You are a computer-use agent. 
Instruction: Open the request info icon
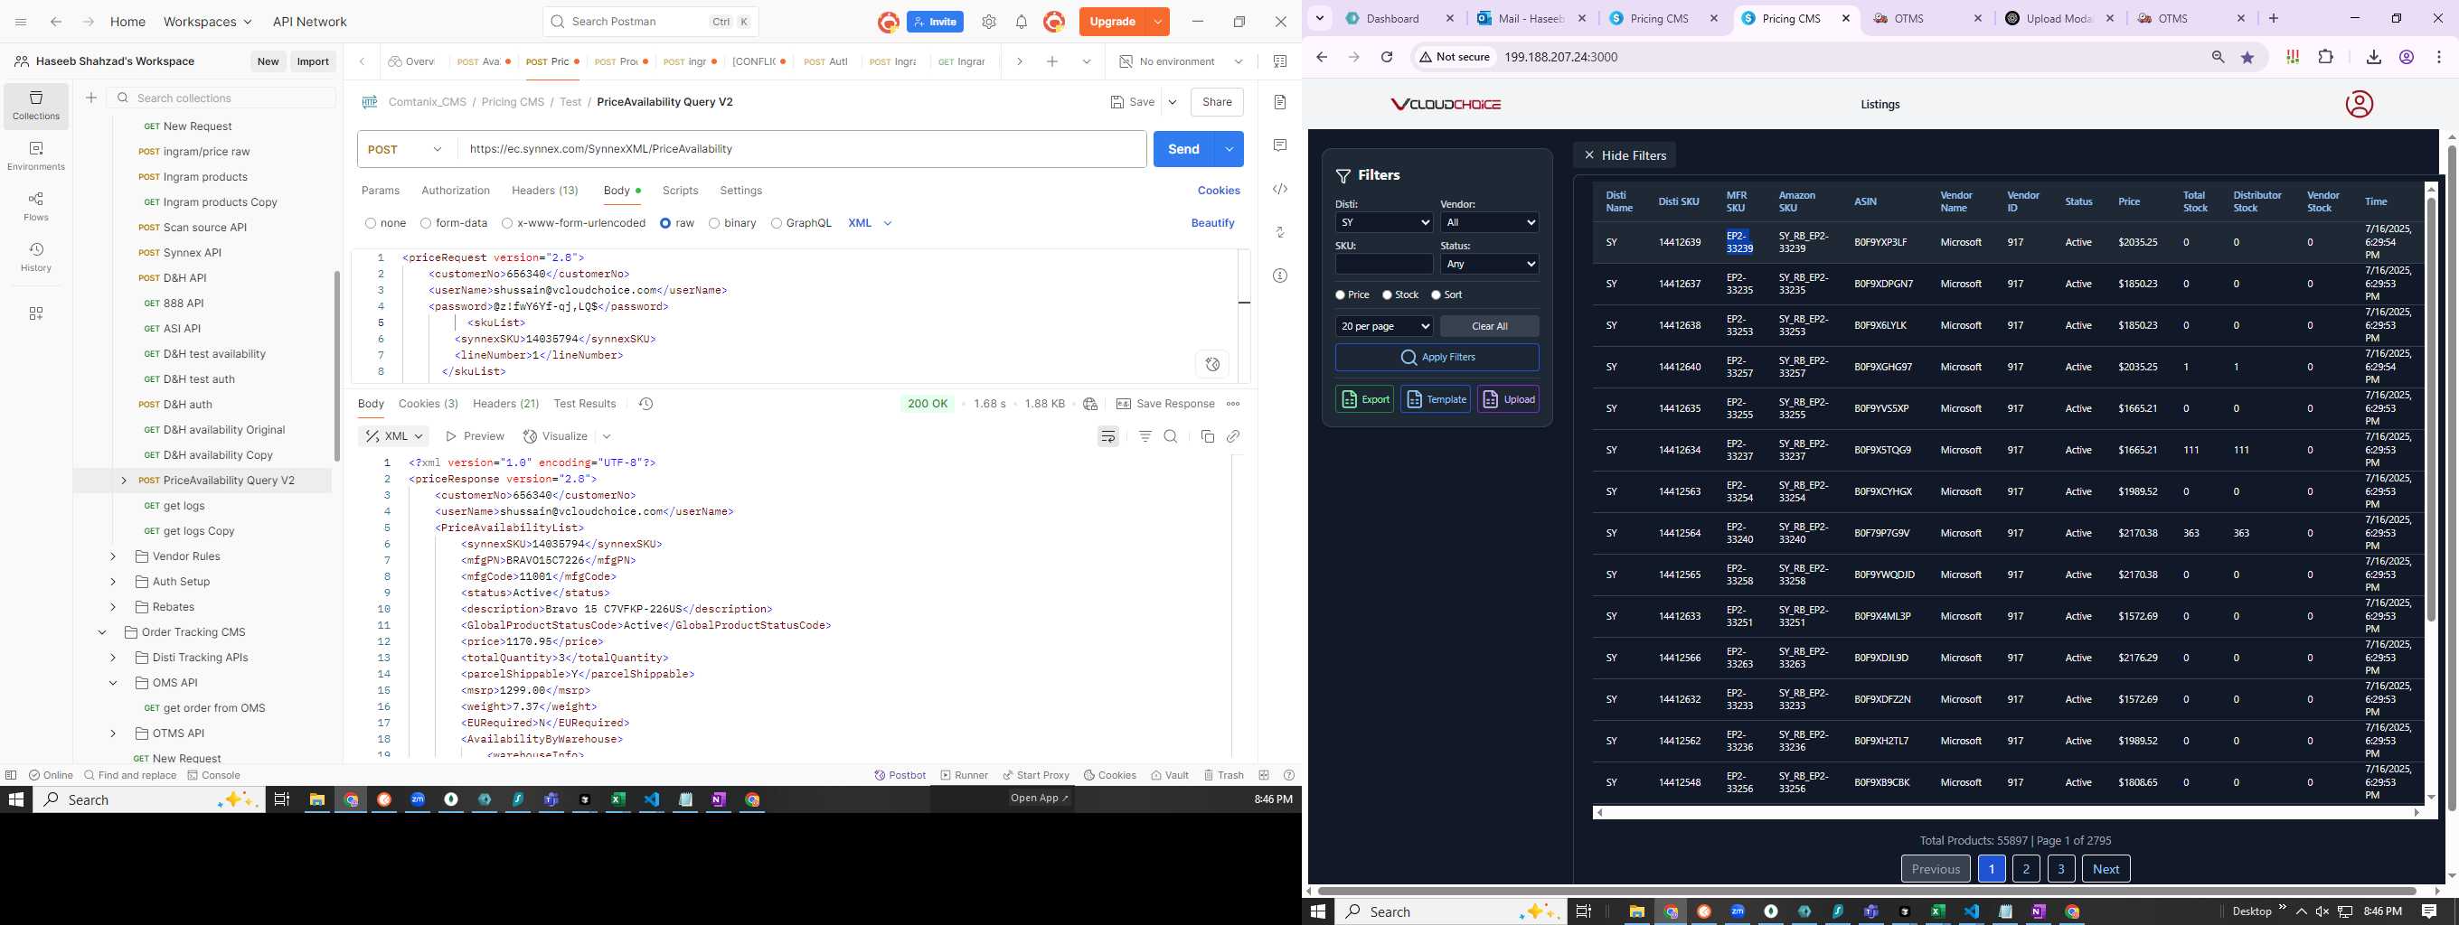[x=1280, y=276]
